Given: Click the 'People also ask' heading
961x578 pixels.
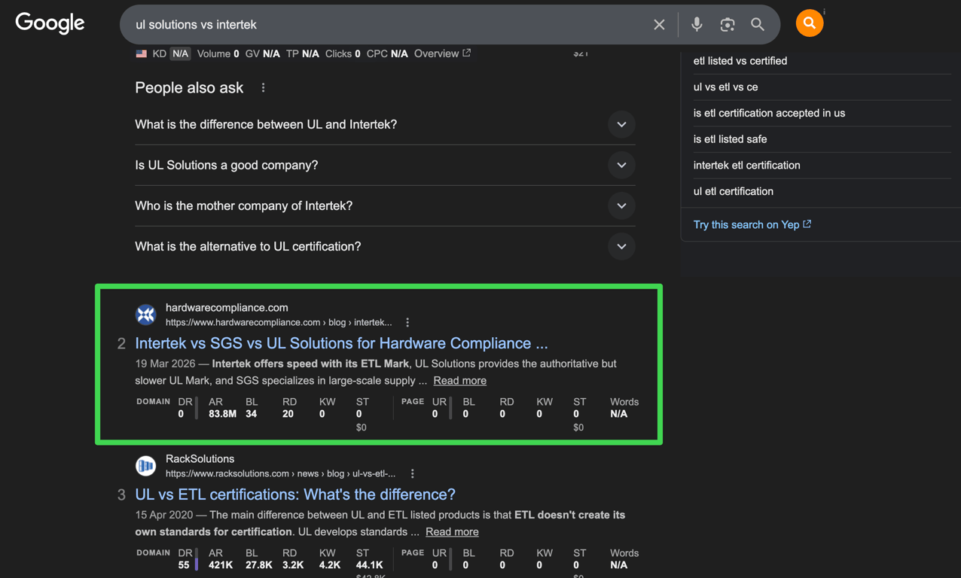Looking at the screenshot, I should [189, 88].
